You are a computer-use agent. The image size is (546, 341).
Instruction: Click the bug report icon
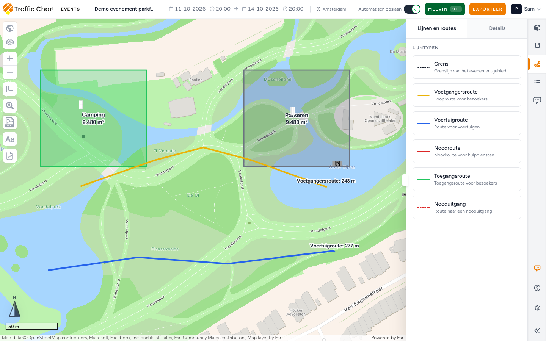537,308
